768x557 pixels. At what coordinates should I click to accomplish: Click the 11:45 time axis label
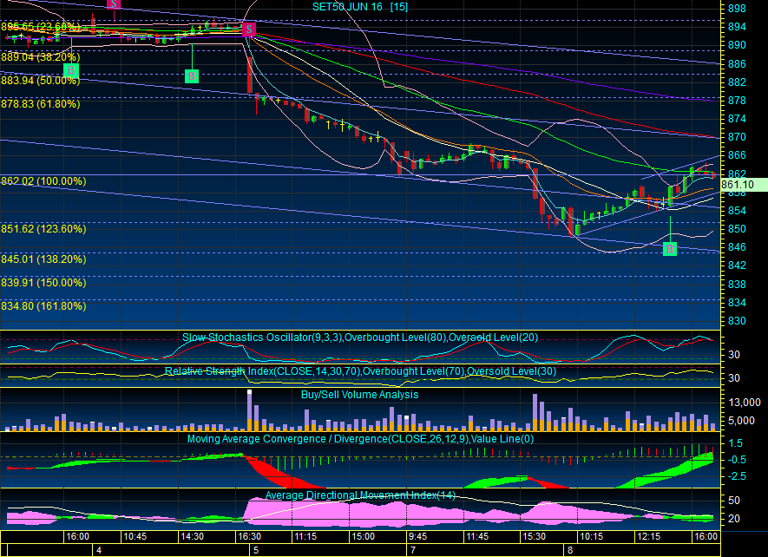[477, 536]
